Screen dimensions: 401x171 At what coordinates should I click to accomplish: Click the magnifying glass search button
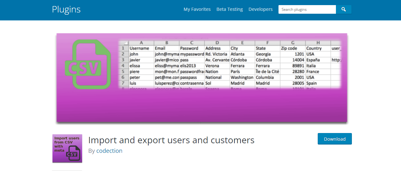pyautogui.click(x=344, y=10)
